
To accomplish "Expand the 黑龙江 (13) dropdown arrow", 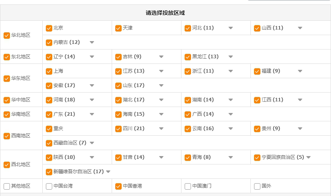I will 231,57.
